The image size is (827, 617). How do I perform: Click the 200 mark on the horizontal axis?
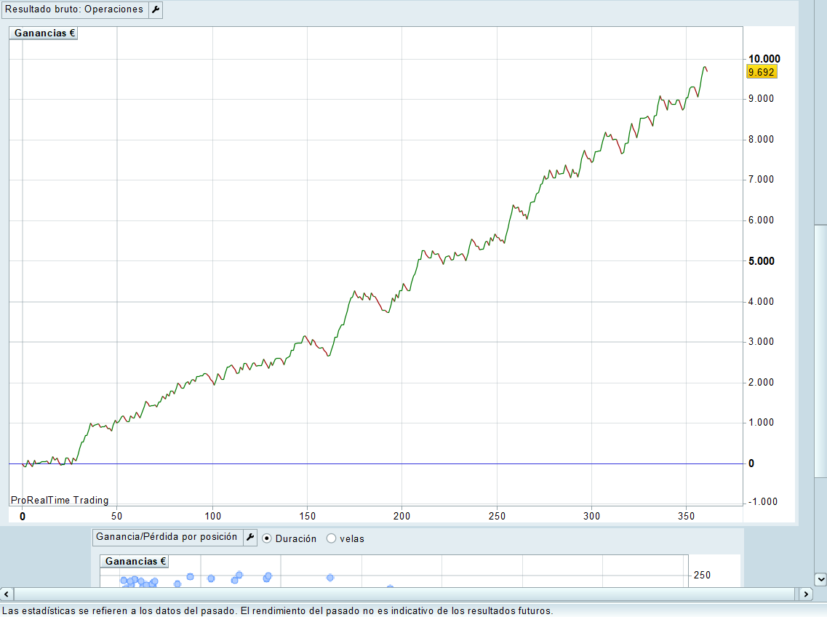(x=401, y=516)
